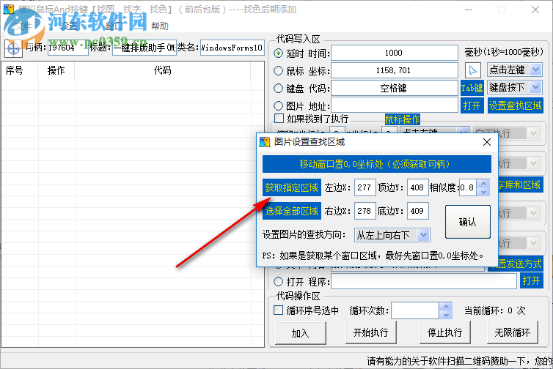
Task: Click the 键盘 代码 input showing 空格键
Action: tap(394, 88)
